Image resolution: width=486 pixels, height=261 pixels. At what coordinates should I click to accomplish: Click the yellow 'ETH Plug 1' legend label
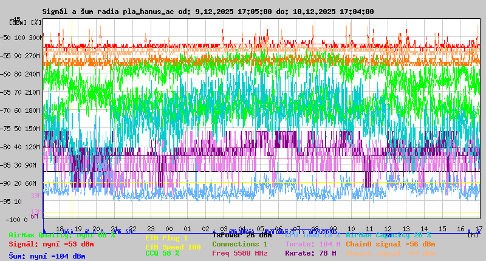pos(166,239)
